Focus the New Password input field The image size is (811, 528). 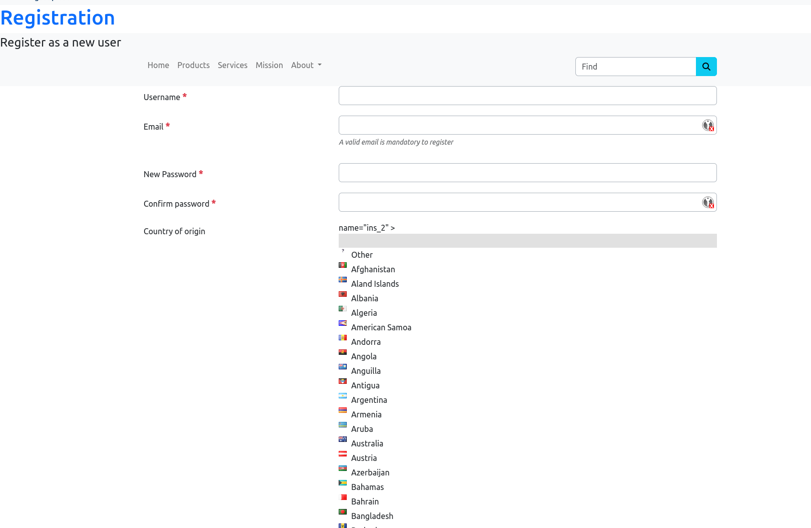pos(528,173)
